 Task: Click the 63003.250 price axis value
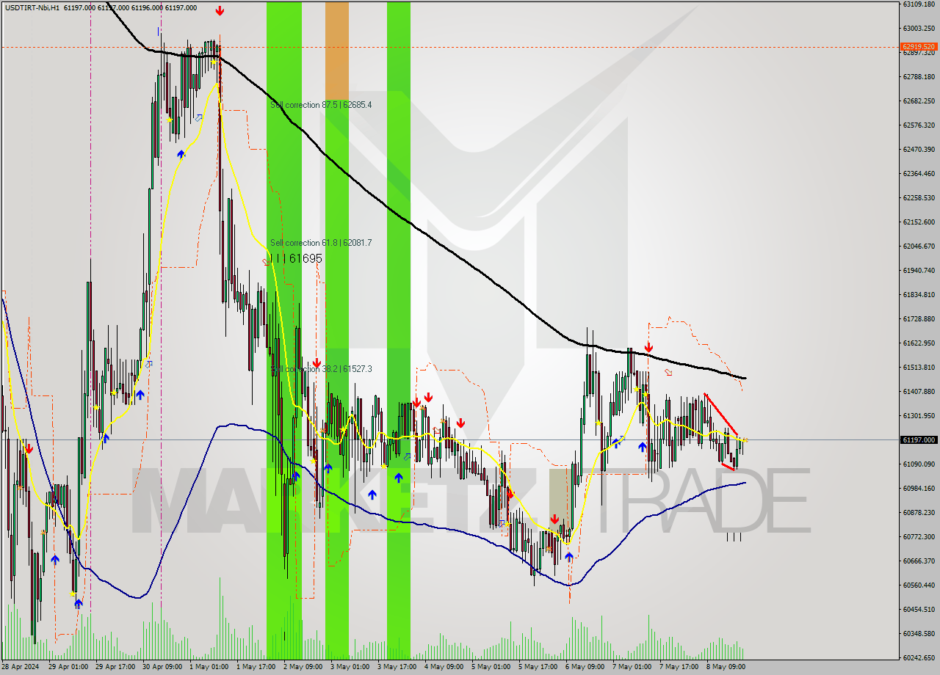(919, 28)
